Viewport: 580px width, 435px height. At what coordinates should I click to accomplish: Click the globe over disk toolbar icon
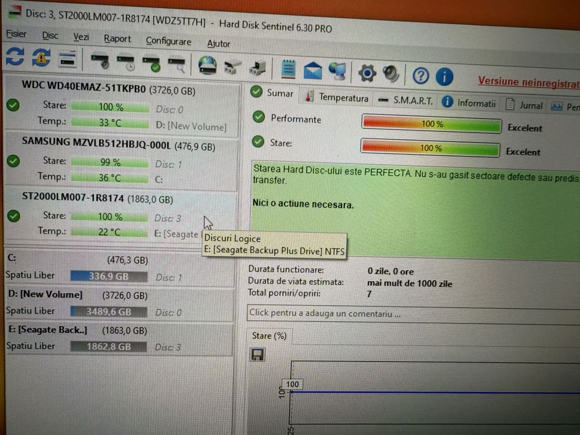(207, 65)
